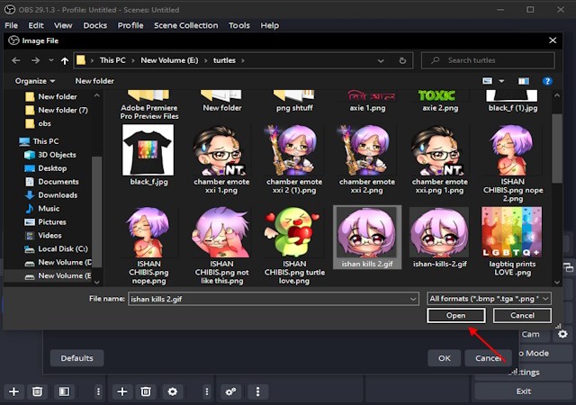The height and width of the screenshot is (405, 576).
Task: Open Music in sidebar
Action: (x=42, y=209)
